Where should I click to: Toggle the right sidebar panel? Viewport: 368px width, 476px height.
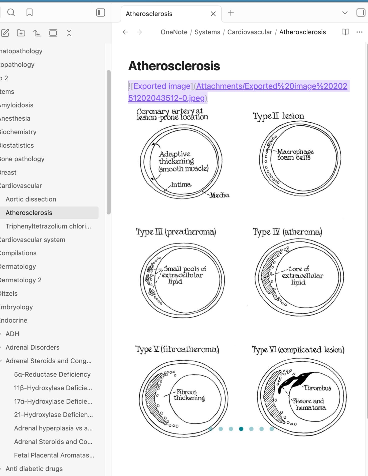[x=360, y=13]
